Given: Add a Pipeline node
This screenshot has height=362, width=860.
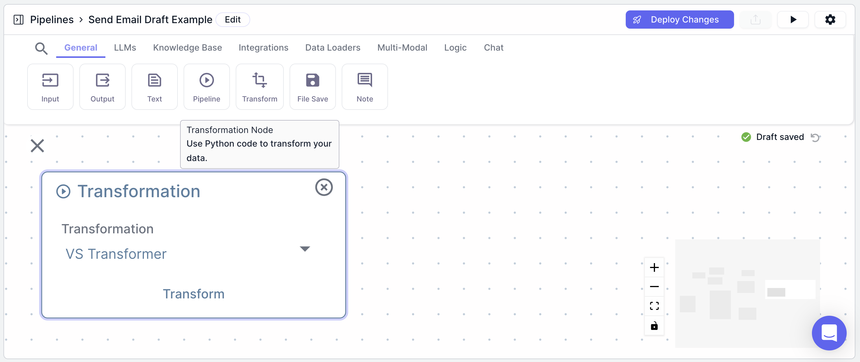Looking at the screenshot, I should click(206, 87).
